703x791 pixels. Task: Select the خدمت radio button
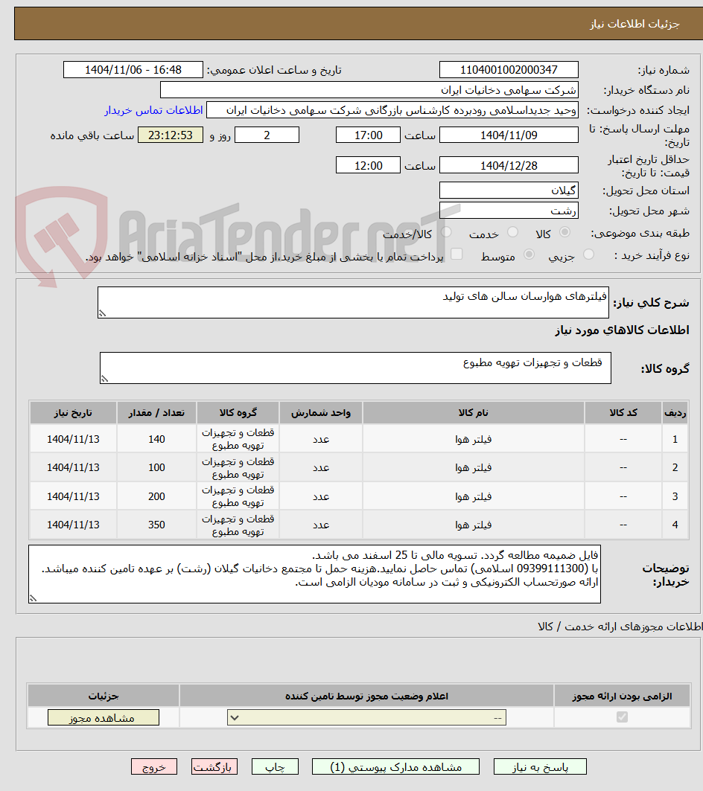coord(512,232)
